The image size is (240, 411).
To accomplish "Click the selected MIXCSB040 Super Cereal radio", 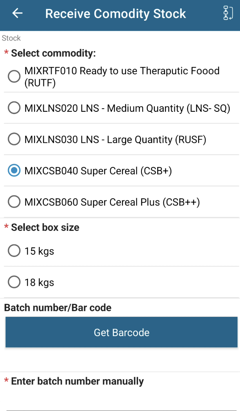I will tap(14, 171).
